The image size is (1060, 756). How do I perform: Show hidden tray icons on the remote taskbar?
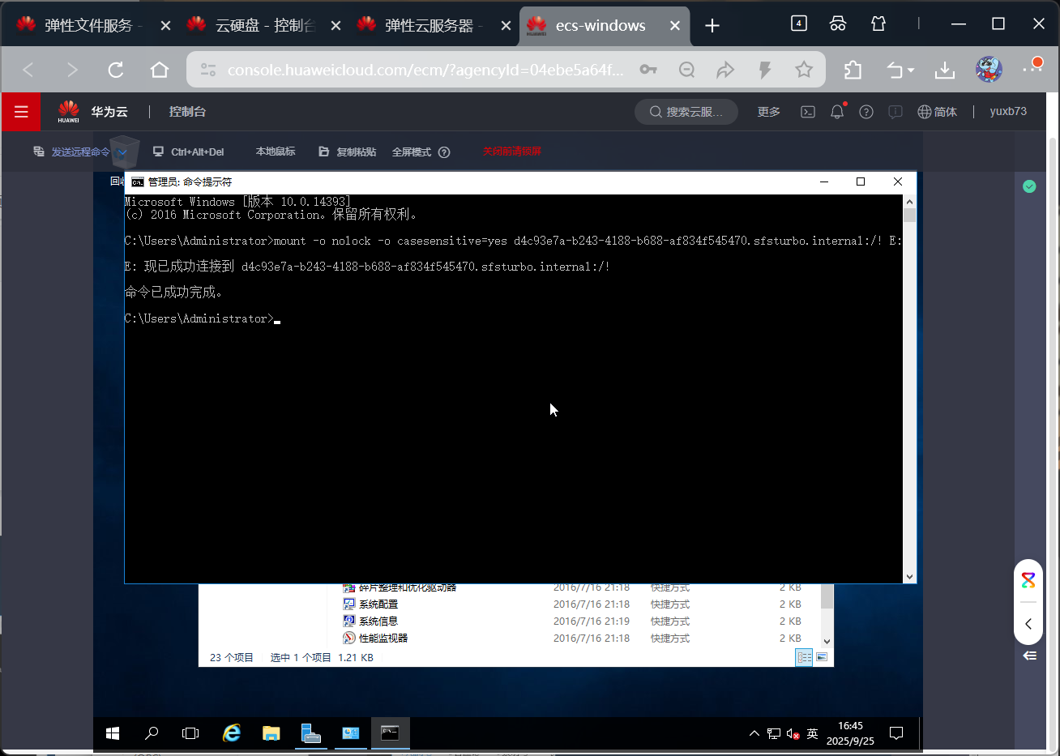click(754, 733)
